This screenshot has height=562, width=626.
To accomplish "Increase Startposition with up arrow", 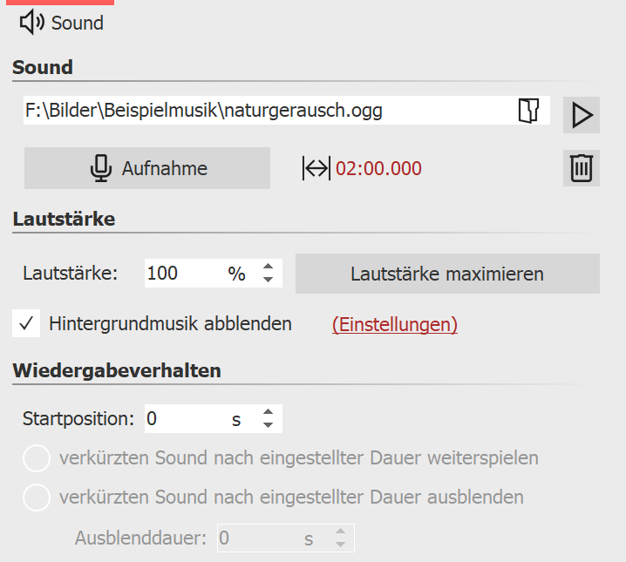I will [269, 412].
